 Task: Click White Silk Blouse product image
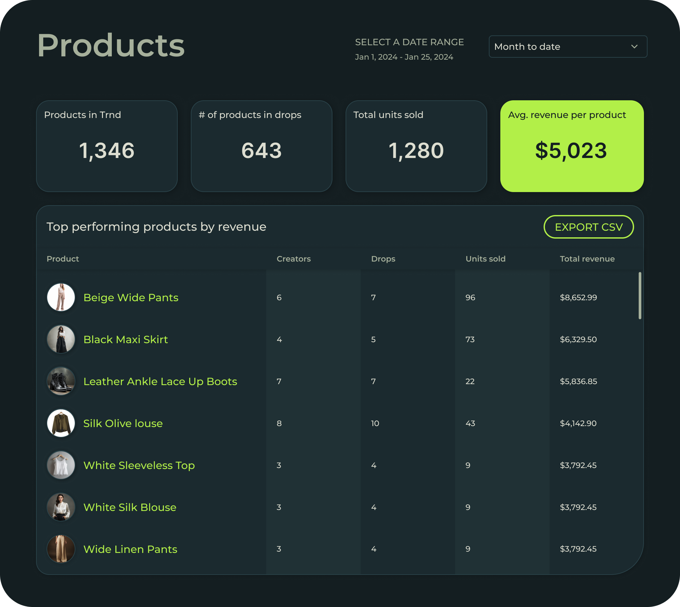(x=61, y=507)
